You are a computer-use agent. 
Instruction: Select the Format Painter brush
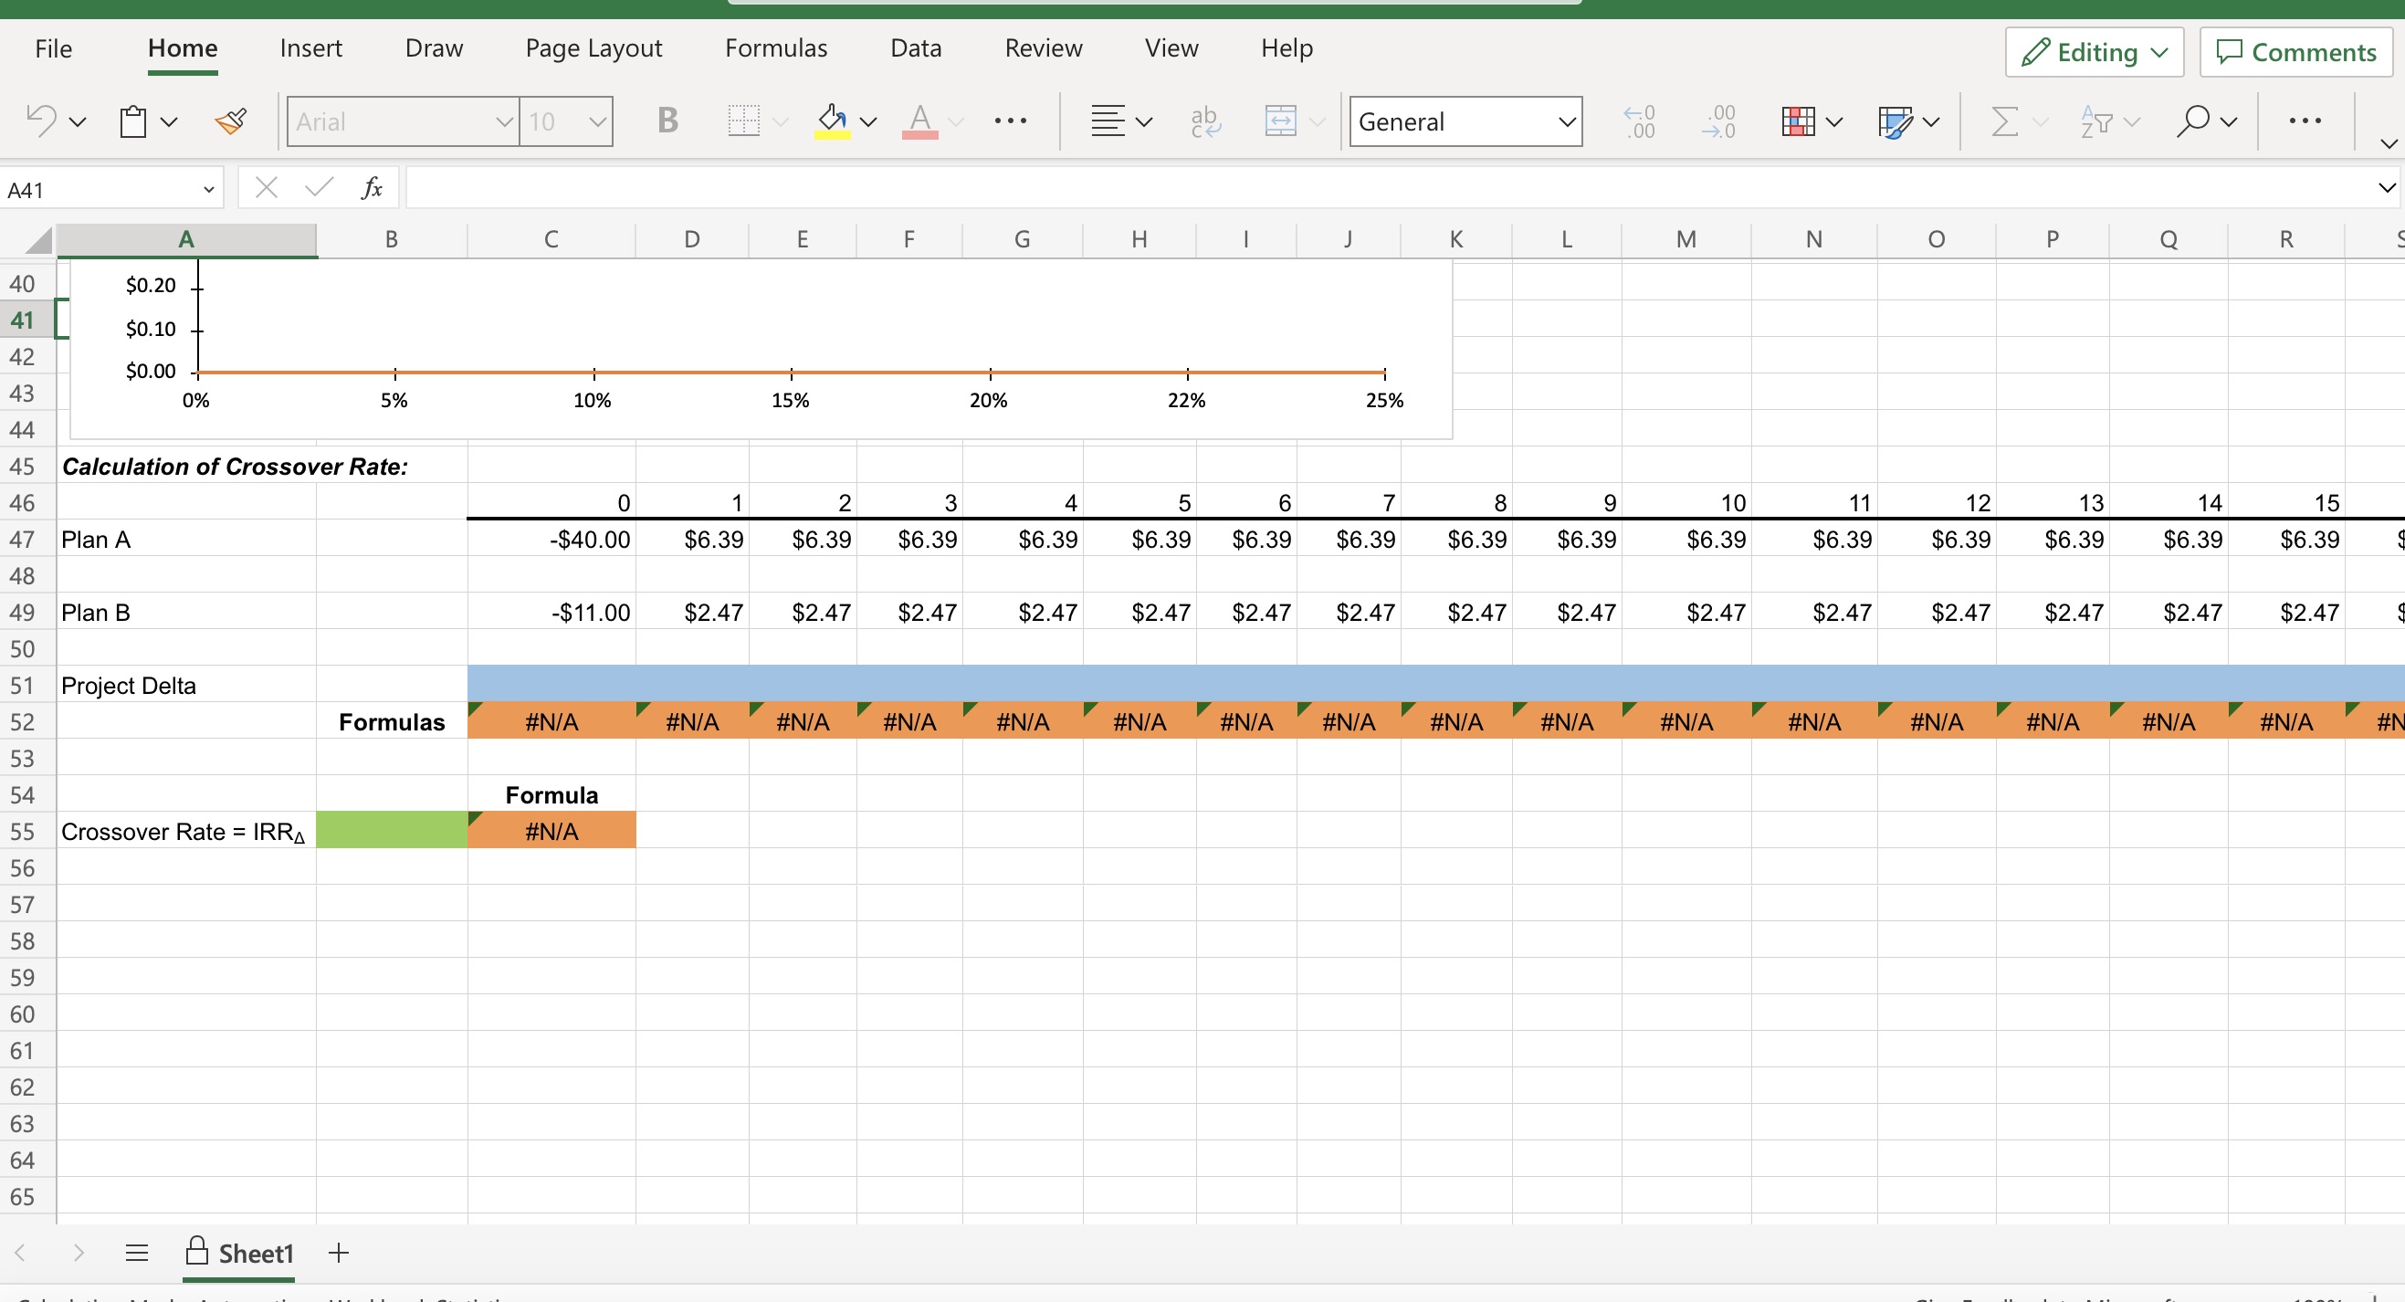point(231,121)
